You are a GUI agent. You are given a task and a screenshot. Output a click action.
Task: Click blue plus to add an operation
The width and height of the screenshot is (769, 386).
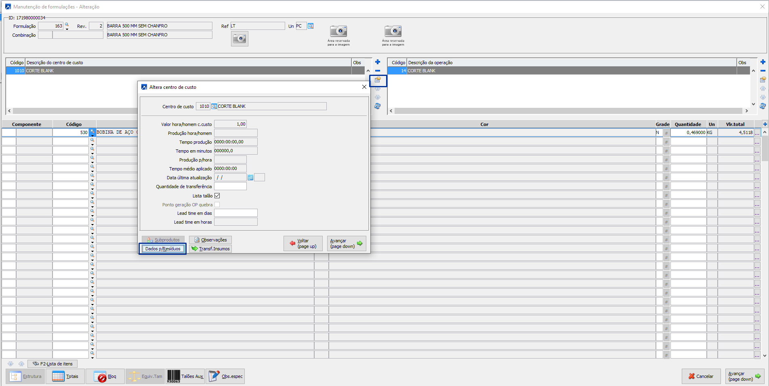(x=763, y=62)
